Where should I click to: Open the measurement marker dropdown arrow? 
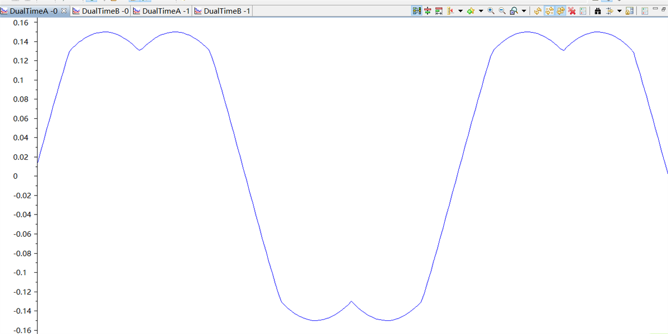pos(461,11)
